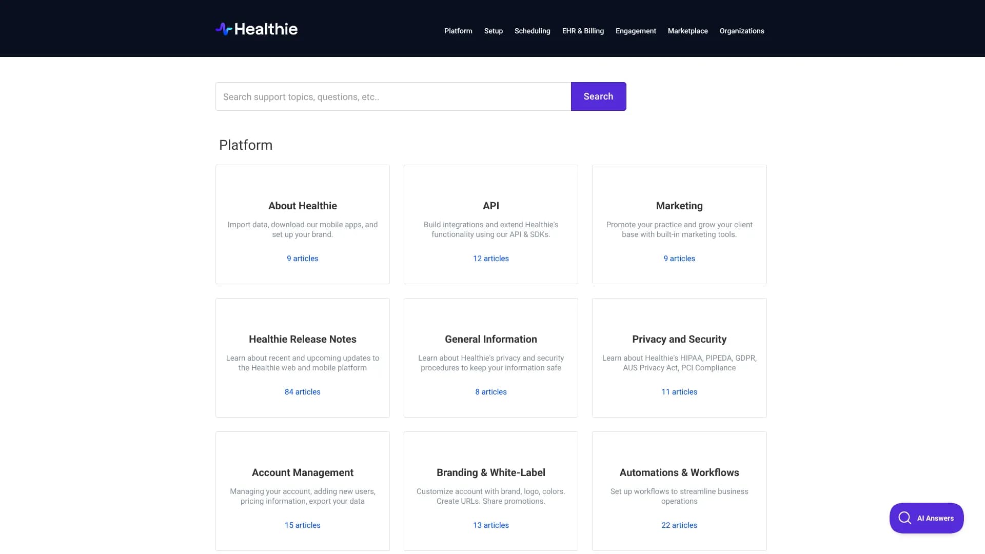The height and width of the screenshot is (554, 985).
Task: Browse 84 articles in Healthie Release Notes
Action: point(302,391)
